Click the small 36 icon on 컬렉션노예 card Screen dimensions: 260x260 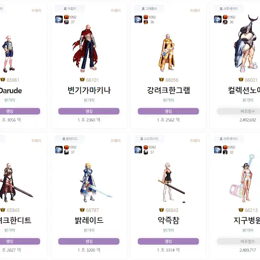click(225, 22)
